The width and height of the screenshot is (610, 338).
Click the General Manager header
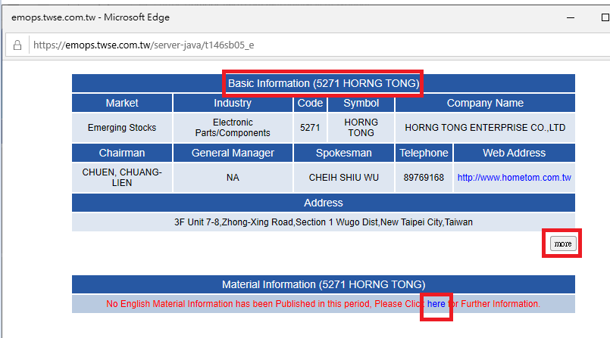pyautogui.click(x=233, y=153)
